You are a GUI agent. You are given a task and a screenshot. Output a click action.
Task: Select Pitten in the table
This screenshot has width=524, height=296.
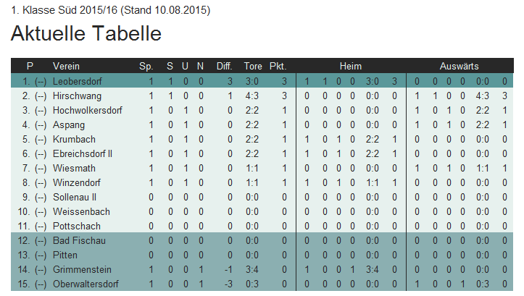coord(65,255)
